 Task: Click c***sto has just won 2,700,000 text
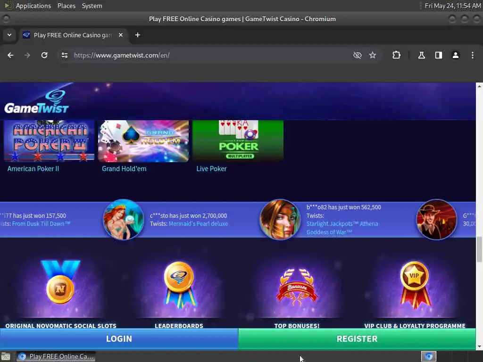(188, 215)
